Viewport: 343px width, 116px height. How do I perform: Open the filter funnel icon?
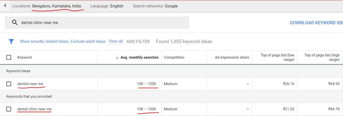pyautogui.click(x=11, y=41)
